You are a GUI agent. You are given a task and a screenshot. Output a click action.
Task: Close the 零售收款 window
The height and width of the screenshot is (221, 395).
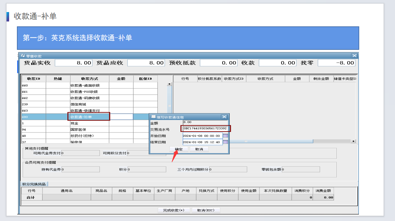(355, 56)
